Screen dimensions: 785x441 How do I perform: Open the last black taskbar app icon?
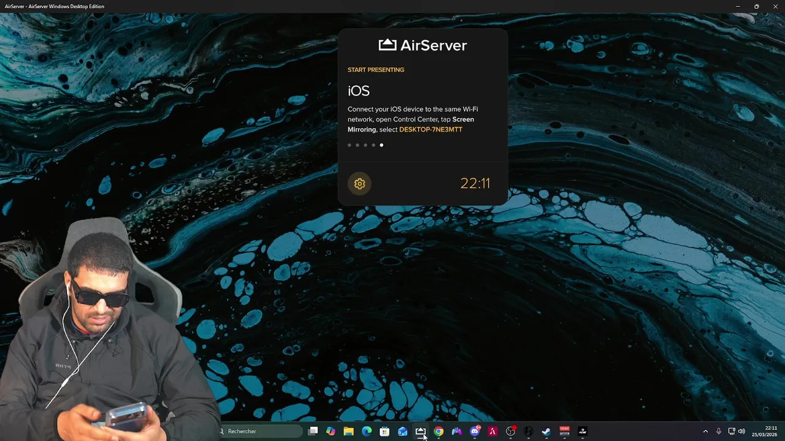click(583, 431)
